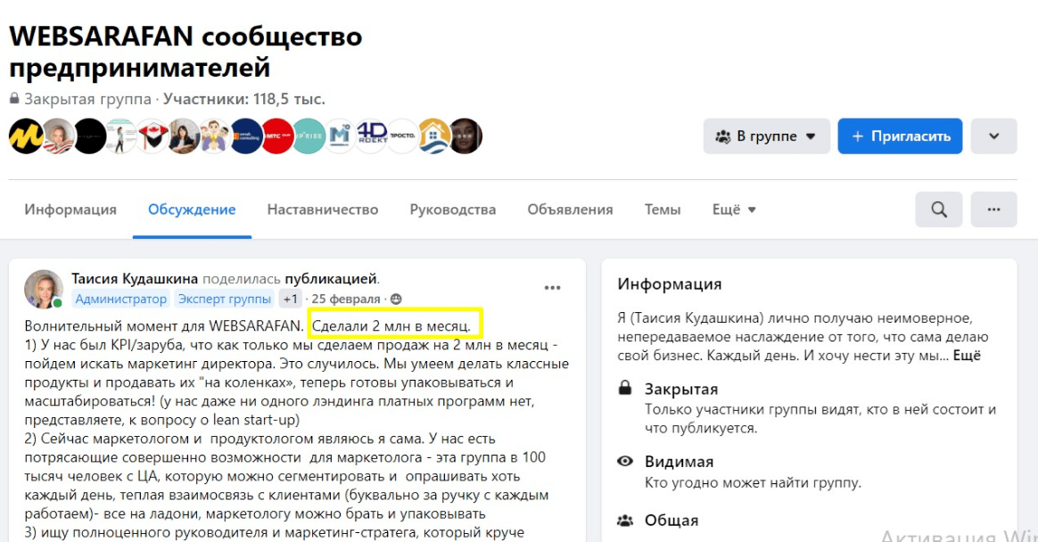Expand the 'В группе' membership dropdown
1038x542 pixels.
[x=766, y=136]
